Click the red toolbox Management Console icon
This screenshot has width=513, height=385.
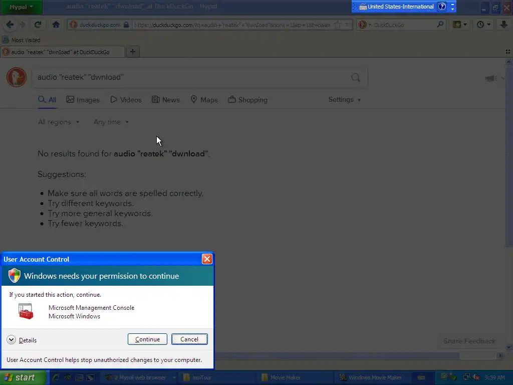[x=26, y=311]
